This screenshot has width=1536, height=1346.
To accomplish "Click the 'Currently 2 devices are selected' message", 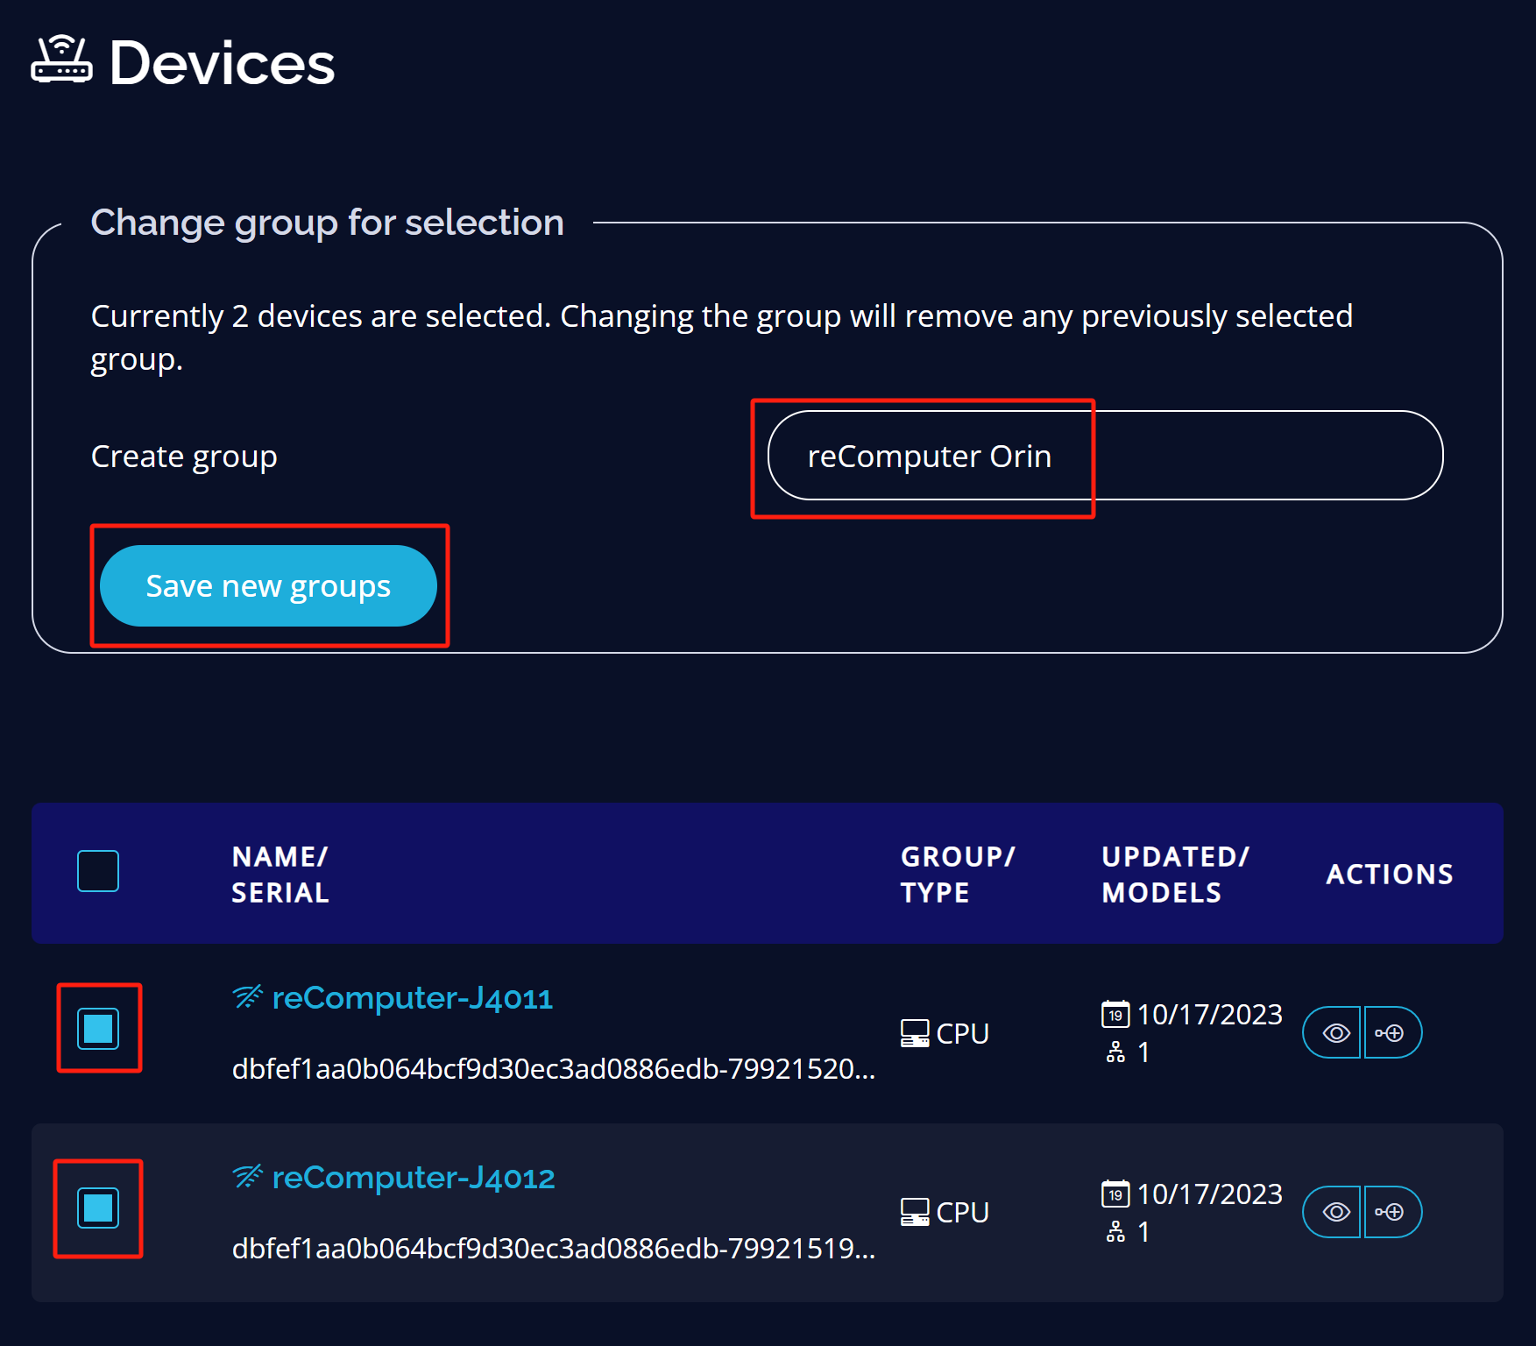I will coord(722,337).
